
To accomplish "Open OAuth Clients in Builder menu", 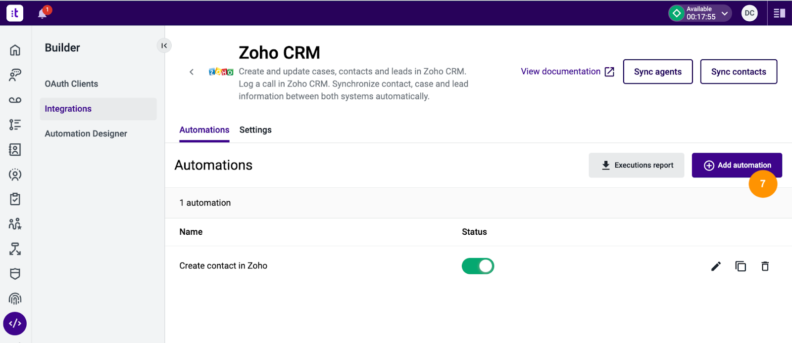I will tap(71, 84).
